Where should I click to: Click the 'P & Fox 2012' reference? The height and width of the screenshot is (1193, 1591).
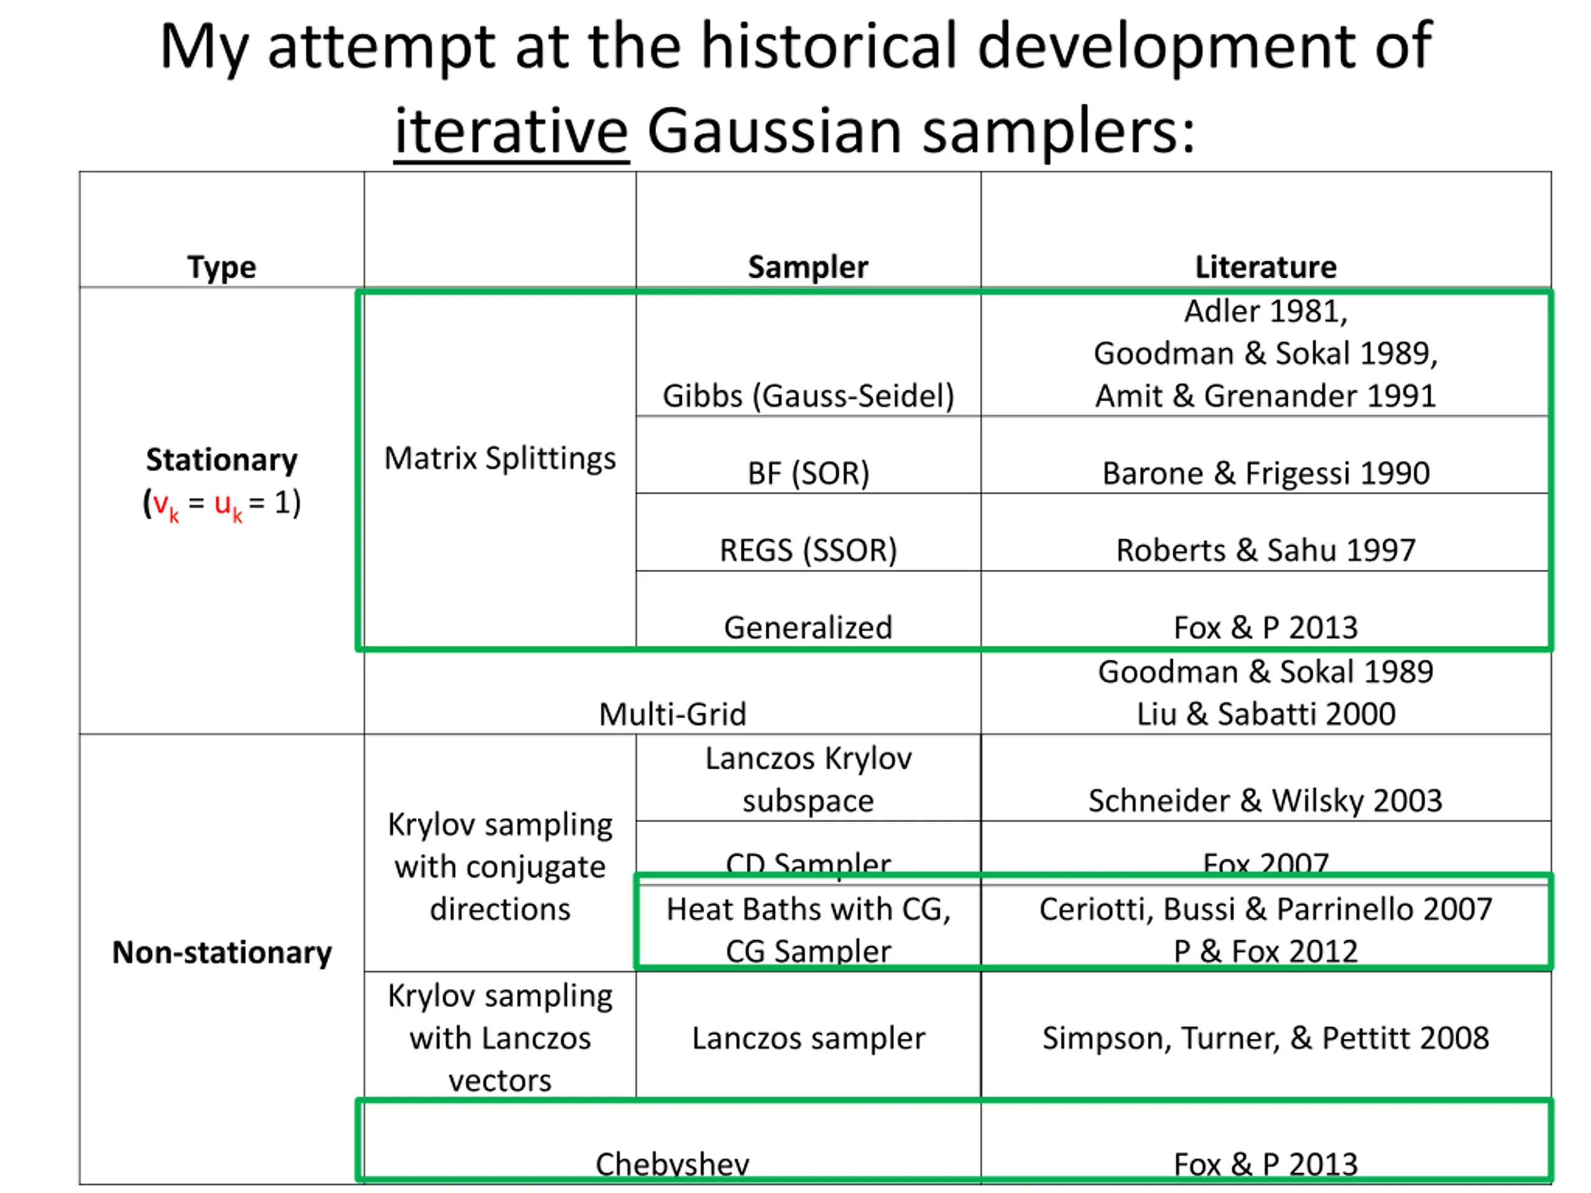(x=1266, y=952)
